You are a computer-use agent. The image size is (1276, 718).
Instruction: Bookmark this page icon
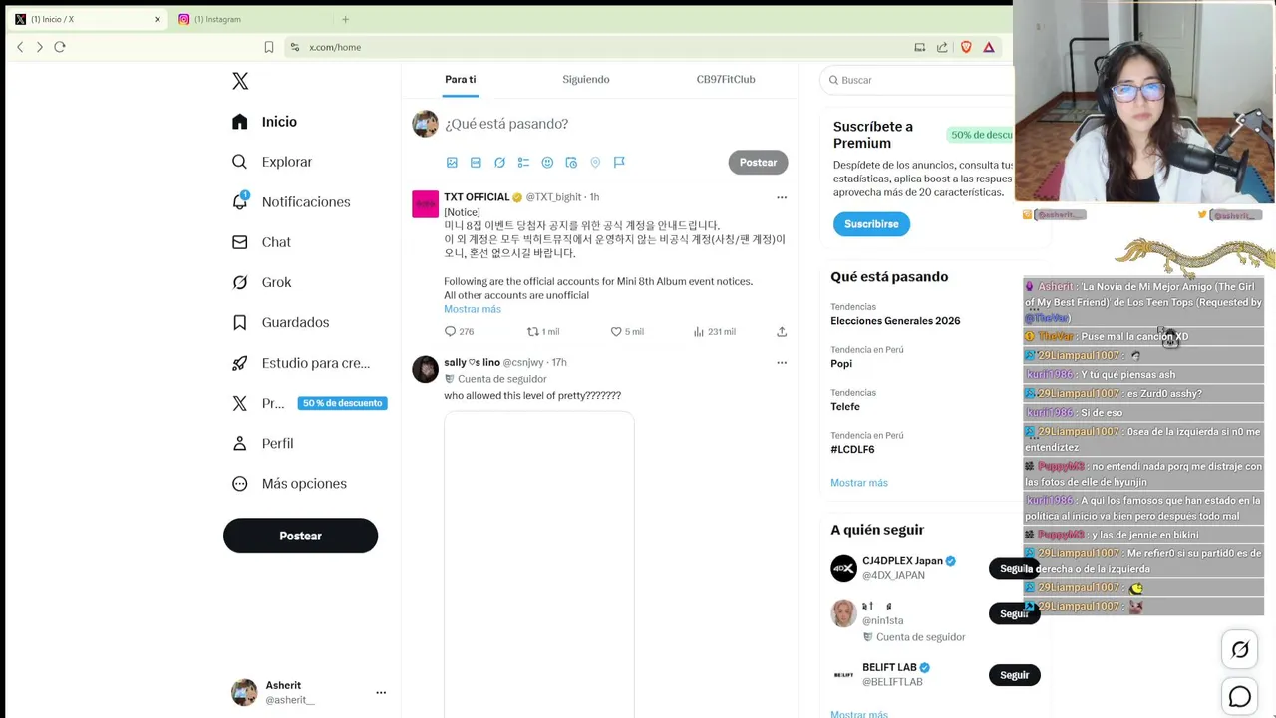pos(268,47)
